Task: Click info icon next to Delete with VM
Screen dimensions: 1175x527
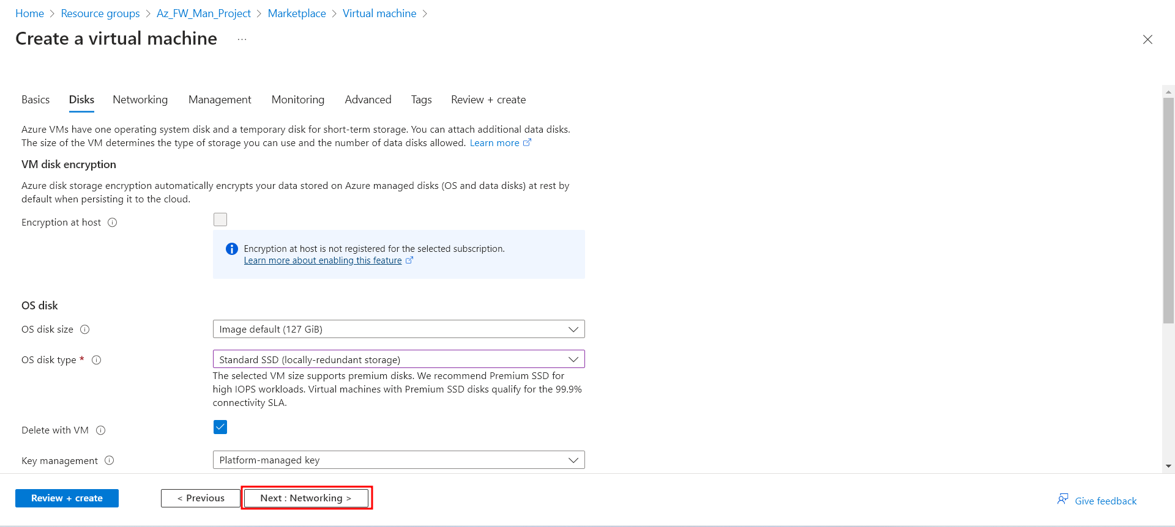Action: [x=101, y=430]
